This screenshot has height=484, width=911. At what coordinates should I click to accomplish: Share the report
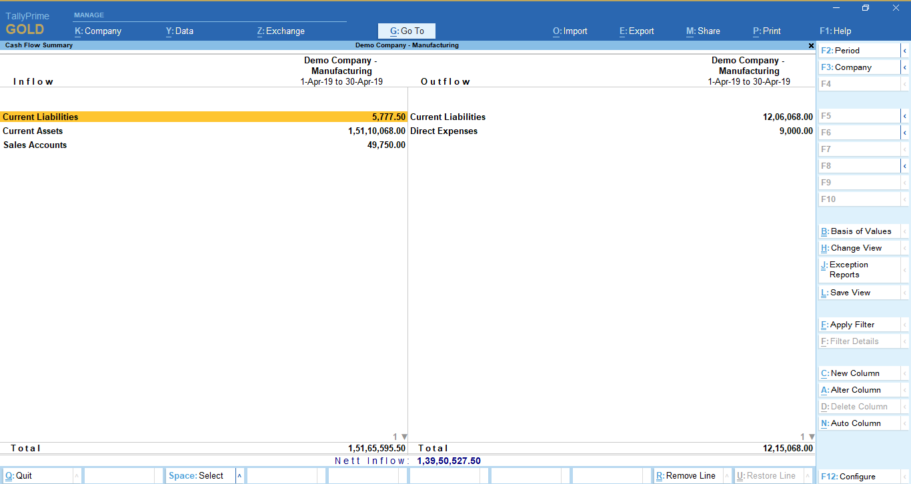tap(703, 31)
